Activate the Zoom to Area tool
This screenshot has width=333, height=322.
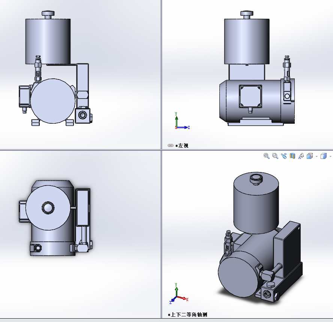click(275, 156)
